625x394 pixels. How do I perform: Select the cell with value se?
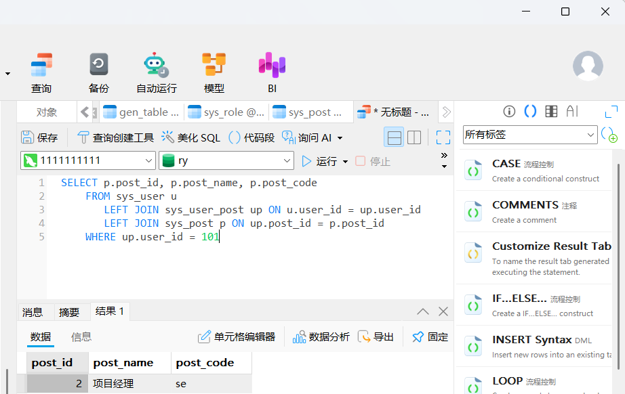click(211, 384)
